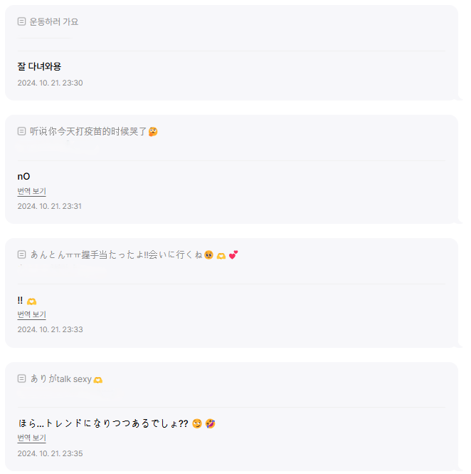Click the heart-hands emoji after the !! reply

click(x=31, y=301)
